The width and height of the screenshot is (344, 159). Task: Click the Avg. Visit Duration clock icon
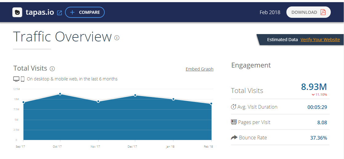click(x=233, y=107)
